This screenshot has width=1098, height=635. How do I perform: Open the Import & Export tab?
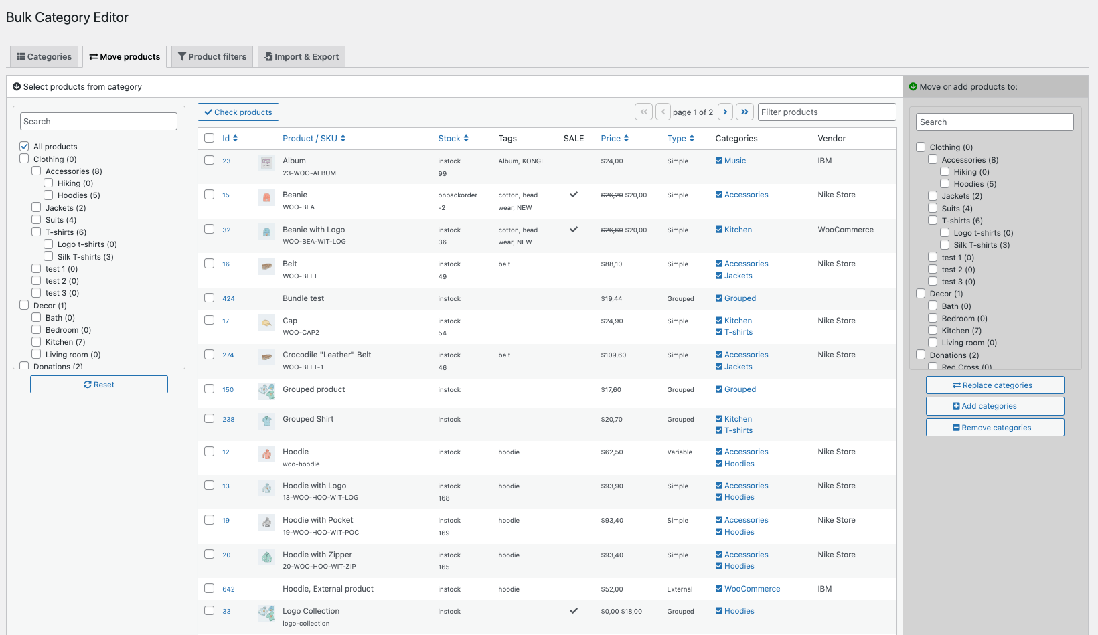click(301, 56)
